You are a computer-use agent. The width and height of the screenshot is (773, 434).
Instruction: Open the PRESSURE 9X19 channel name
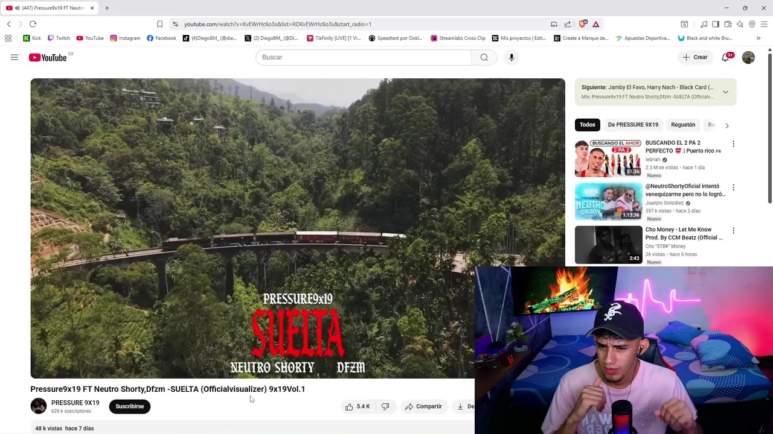(x=75, y=403)
